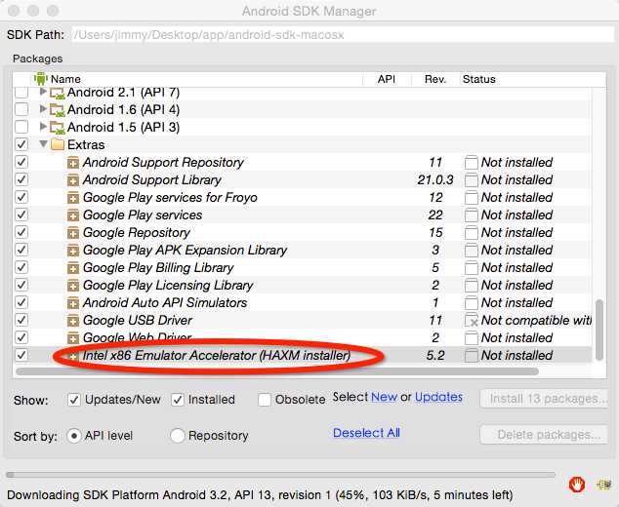This screenshot has width=619, height=507.
Task: Click the Android 2.1 (API 7) platform icon
Action: coord(58,94)
